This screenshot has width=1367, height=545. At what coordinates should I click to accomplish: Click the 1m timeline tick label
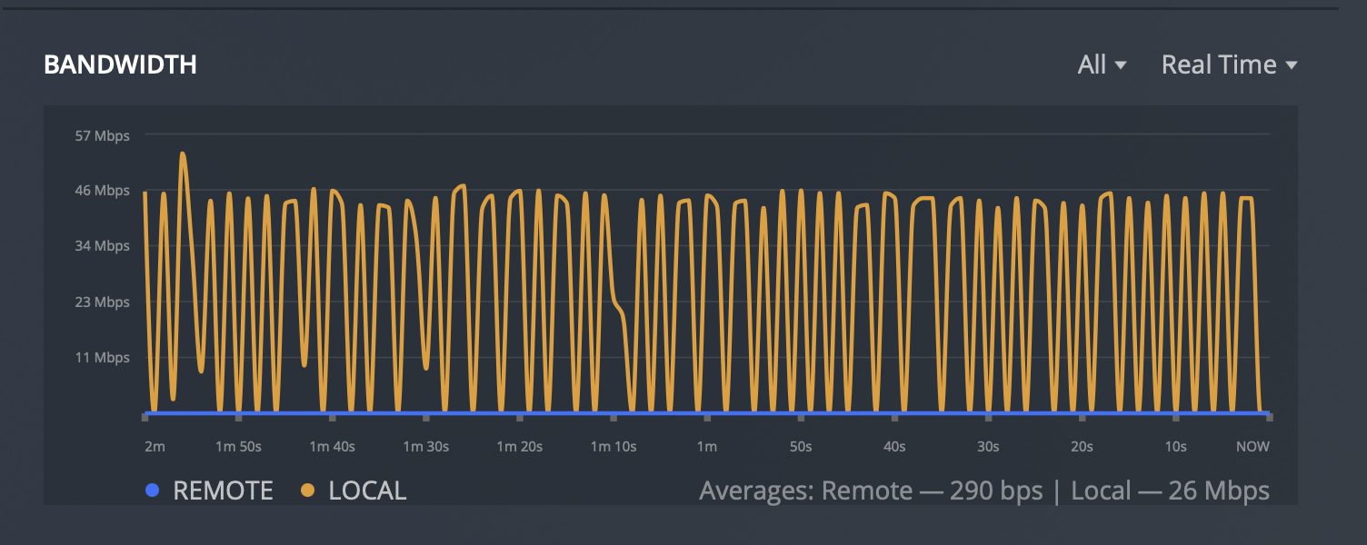point(707,447)
